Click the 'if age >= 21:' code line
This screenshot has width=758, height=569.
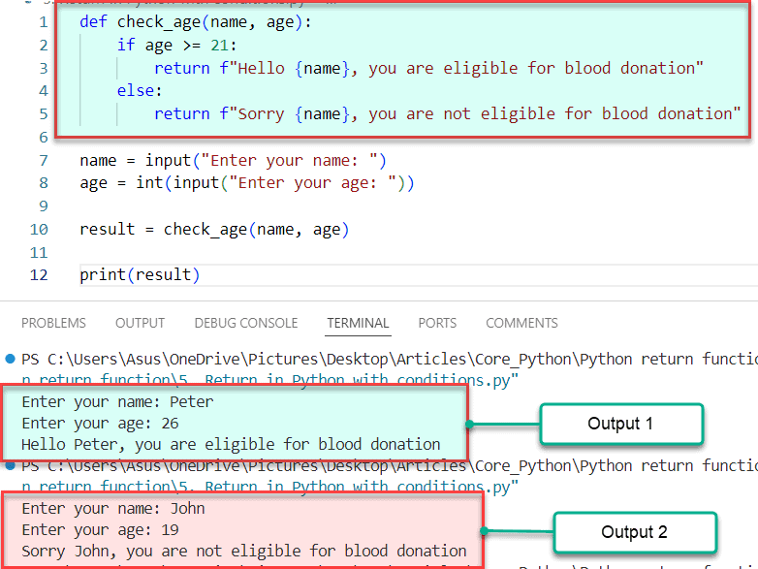tap(177, 46)
